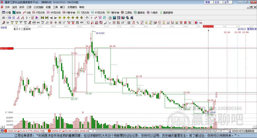The width and height of the screenshot is (257, 138).
Task: Expand the candlestick style dropdown arrow
Action: tap(30, 18)
